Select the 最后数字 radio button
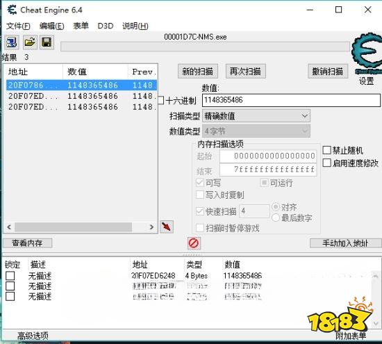Screen dimensions: 382x344 276,218
